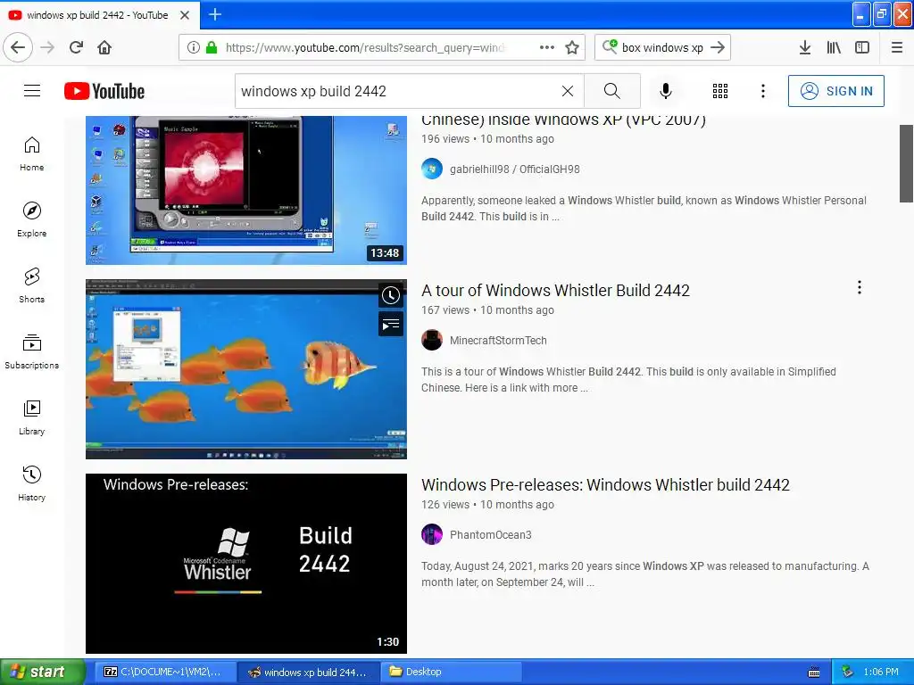Click 'Today, August 24, 2021' video description
The width and height of the screenshot is (914, 685).
click(645, 574)
